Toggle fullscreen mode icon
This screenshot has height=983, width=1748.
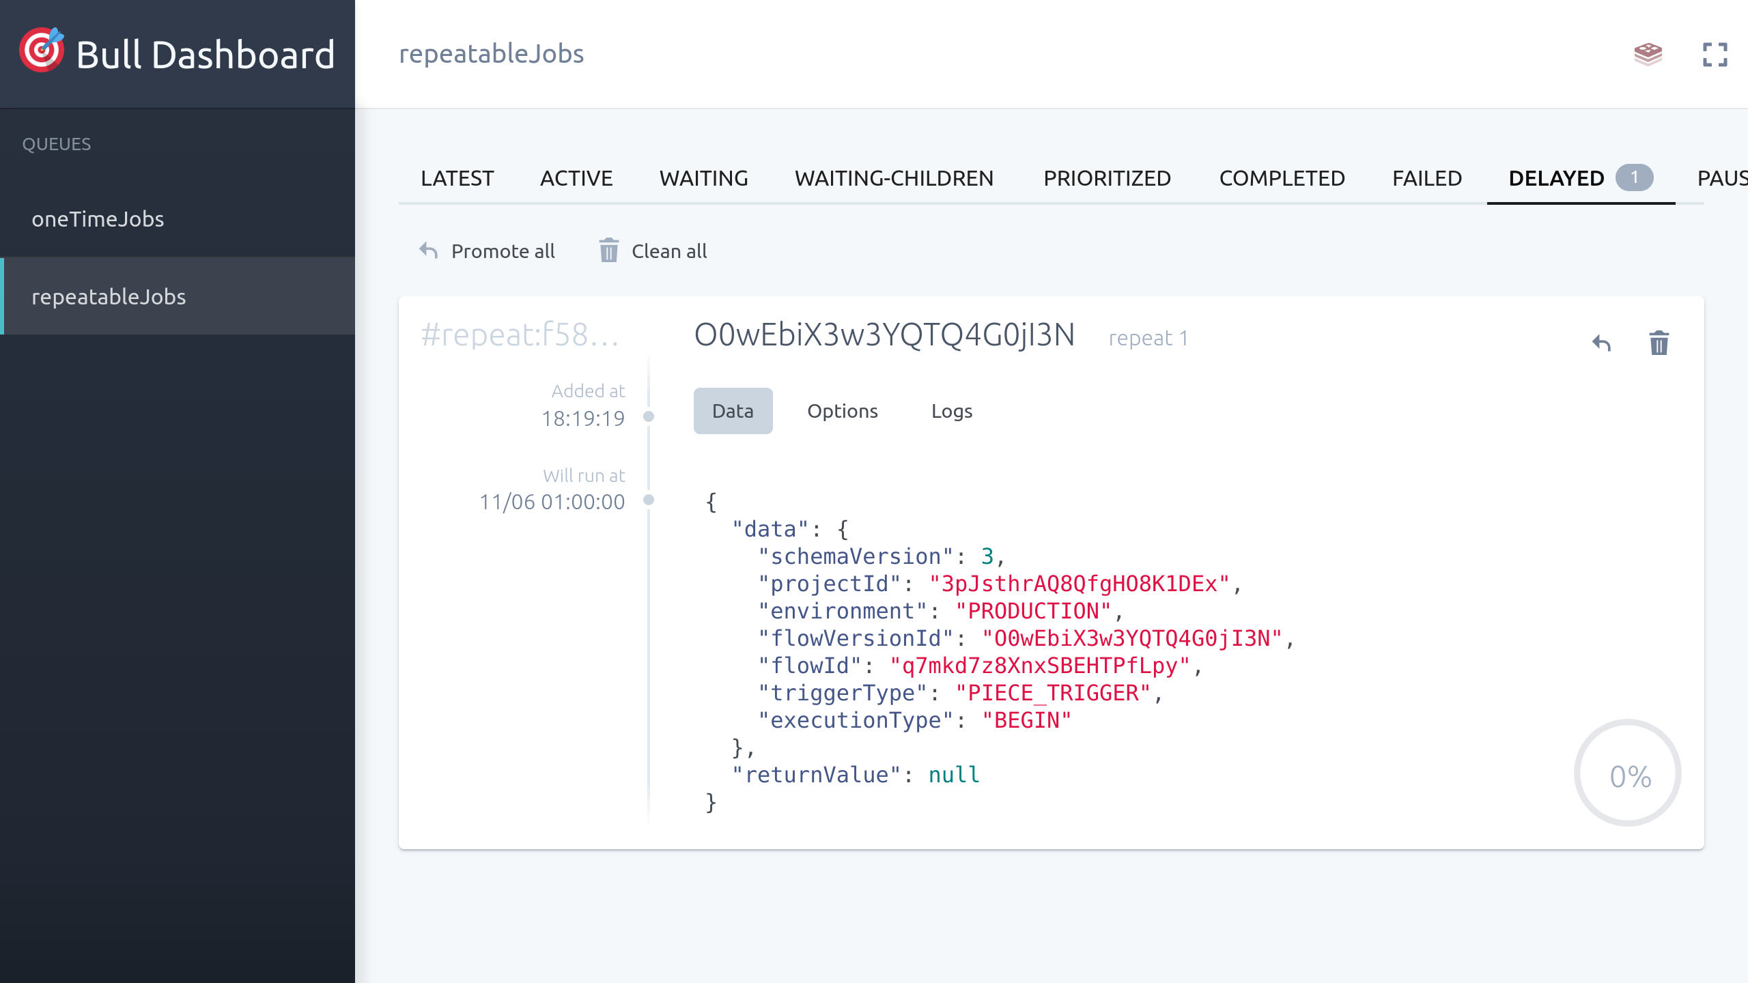pos(1715,55)
